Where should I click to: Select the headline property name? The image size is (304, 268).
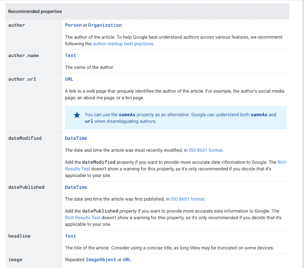20,236
